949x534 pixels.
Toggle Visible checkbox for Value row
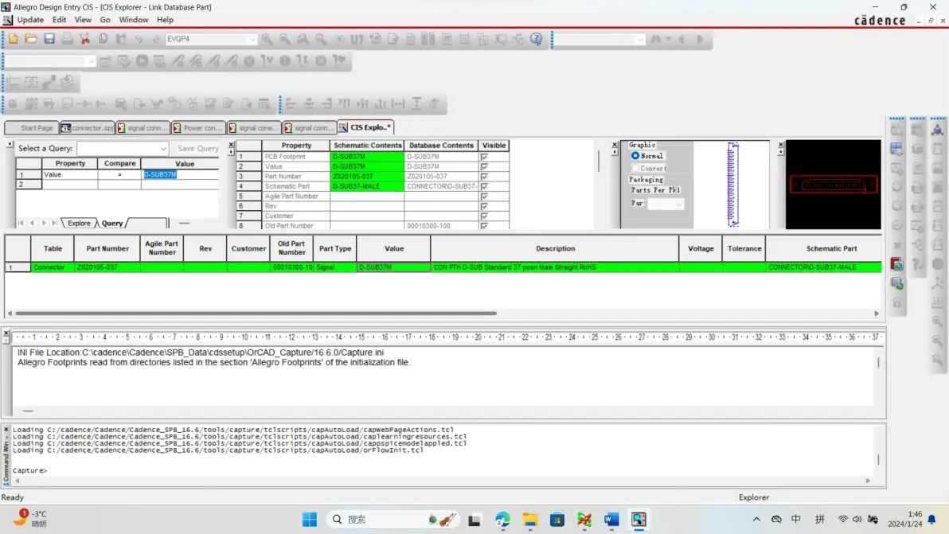point(484,166)
